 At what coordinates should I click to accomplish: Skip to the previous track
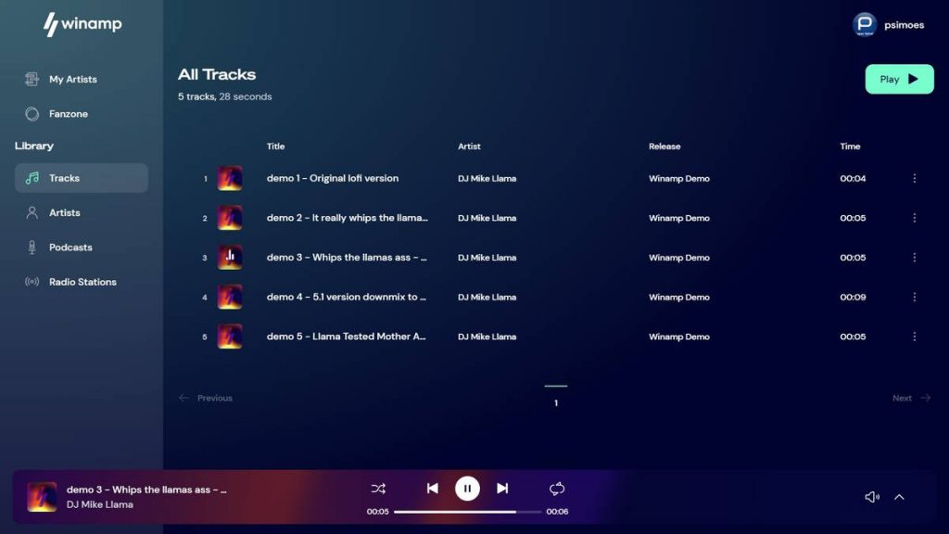[432, 489]
